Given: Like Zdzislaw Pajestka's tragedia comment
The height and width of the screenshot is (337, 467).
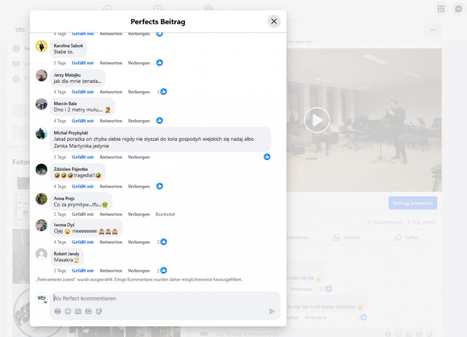Looking at the screenshot, I should click(83, 187).
